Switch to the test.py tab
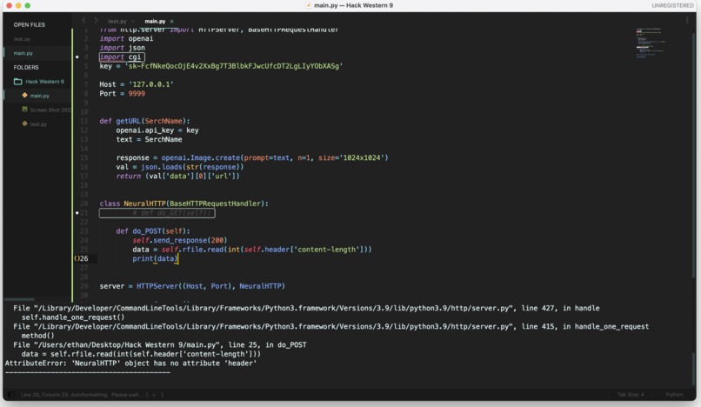The height and width of the screenshot is (407, 701). (117, 21)
